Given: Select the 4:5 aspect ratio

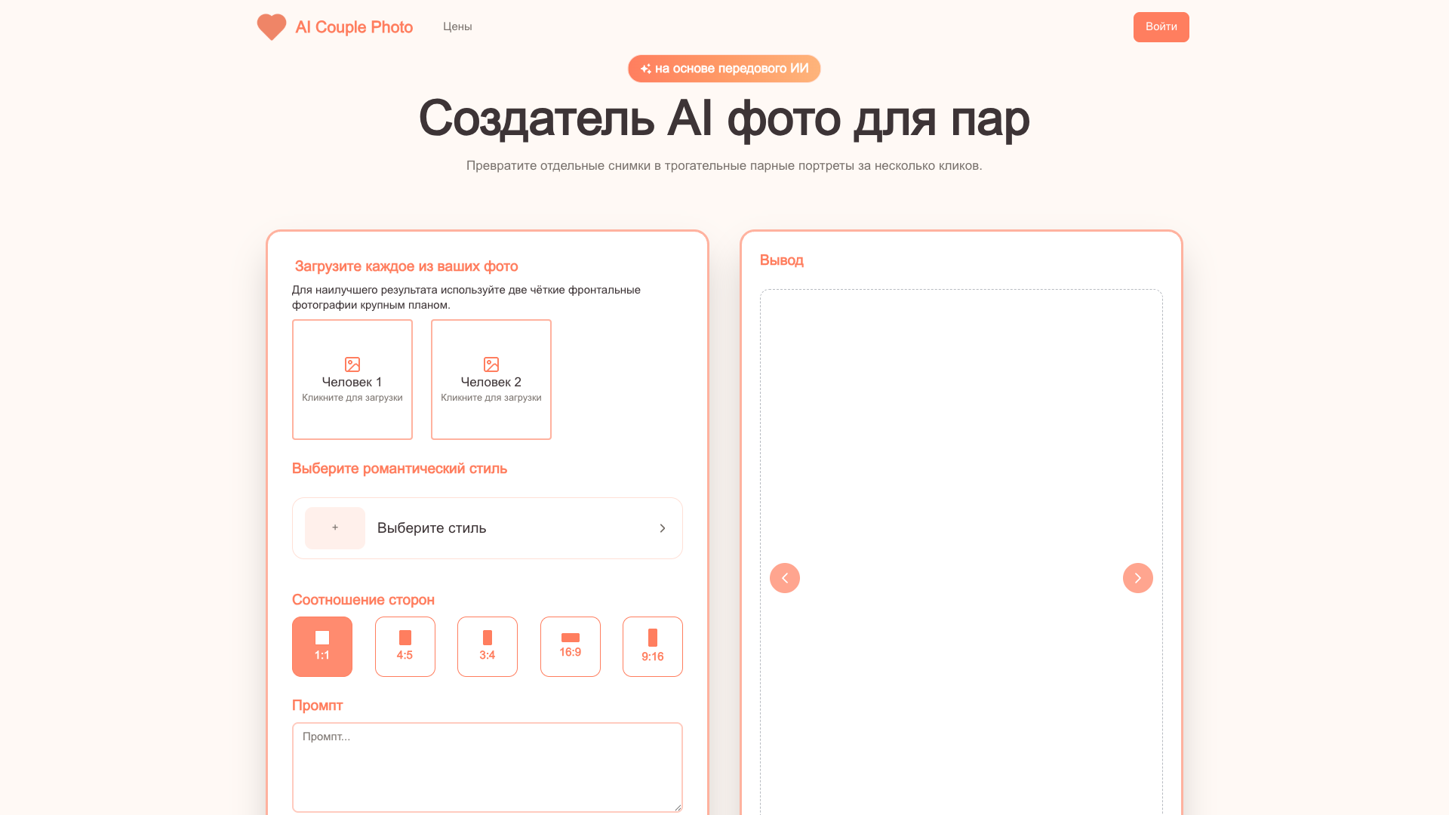Looking at the screenshot, I should [405, 647].
